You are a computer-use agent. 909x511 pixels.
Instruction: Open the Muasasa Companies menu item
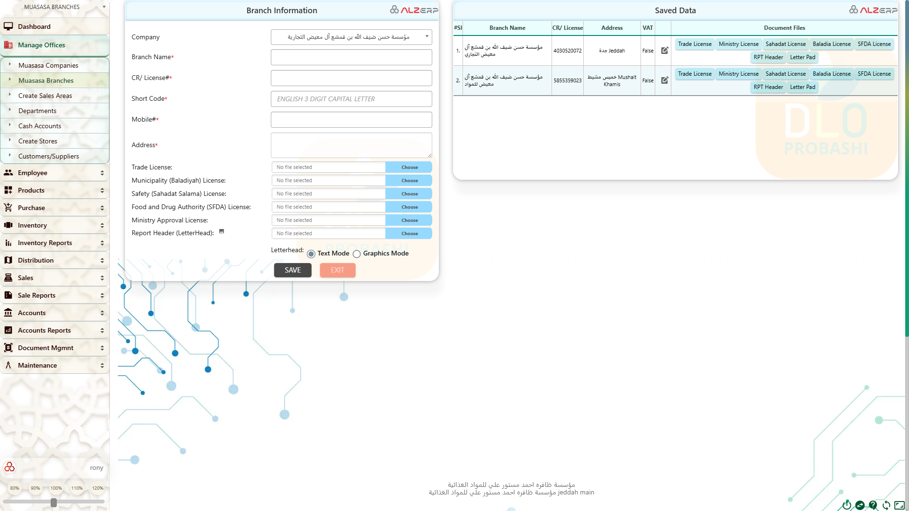47,65
